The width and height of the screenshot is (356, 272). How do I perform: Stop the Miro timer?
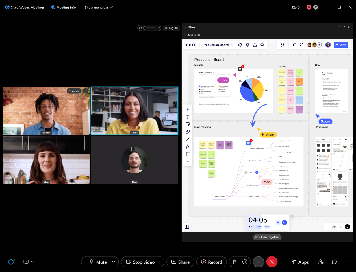pyautogui.click(x=278, y=223)
